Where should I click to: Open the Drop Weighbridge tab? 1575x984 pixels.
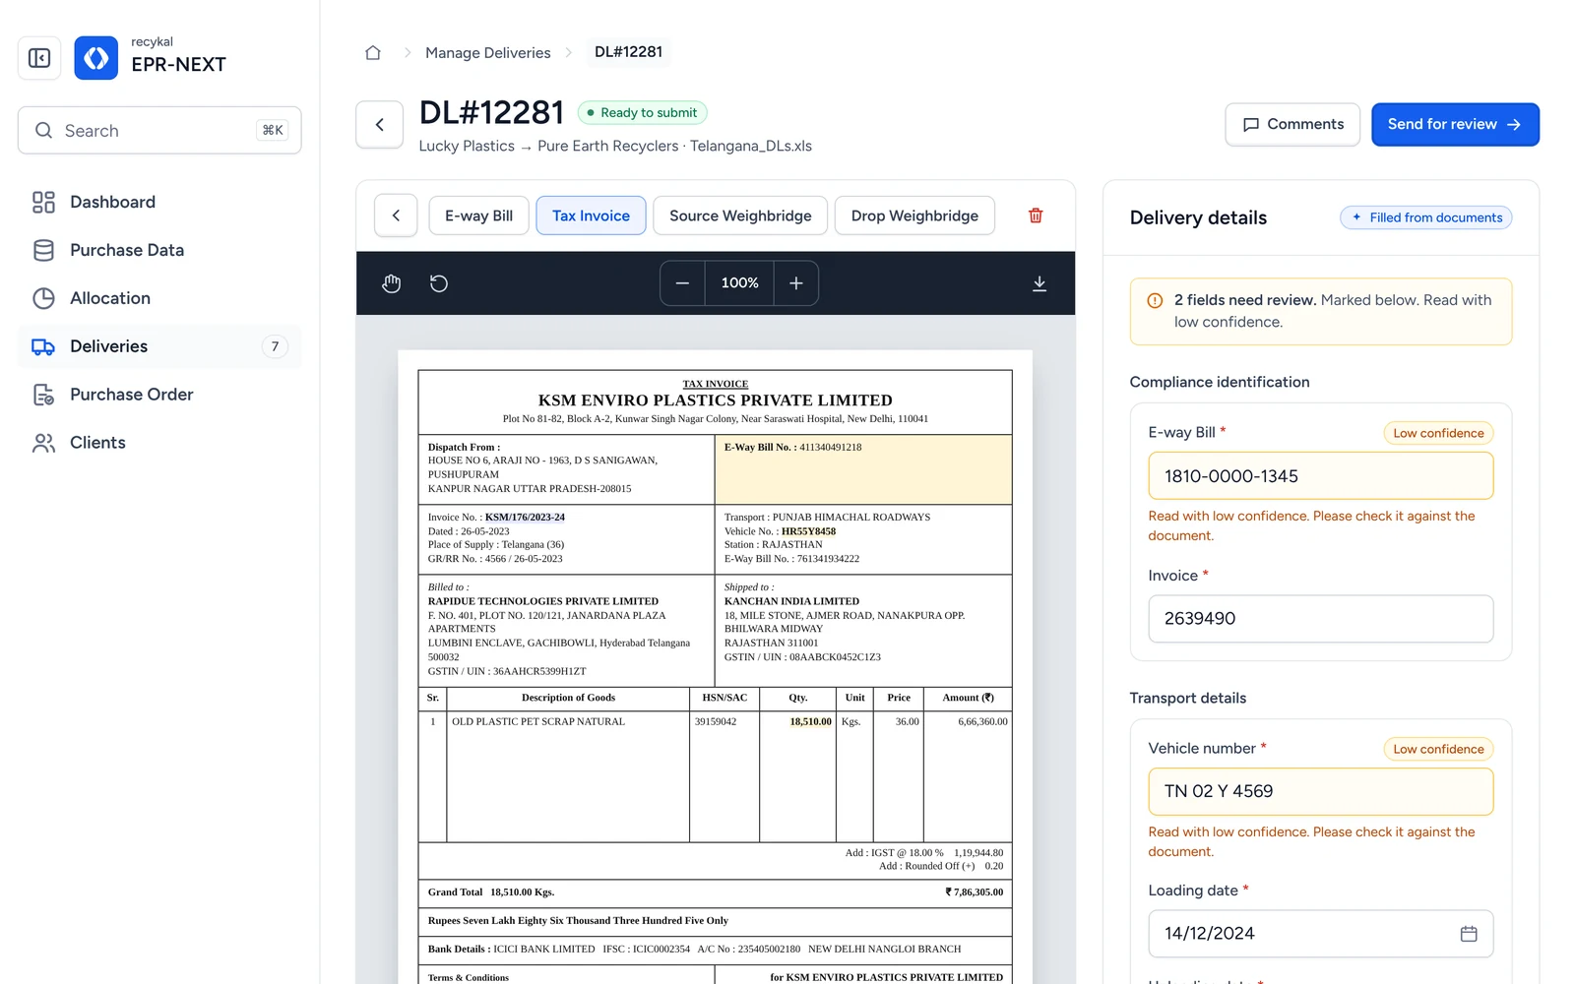(914, 215)
